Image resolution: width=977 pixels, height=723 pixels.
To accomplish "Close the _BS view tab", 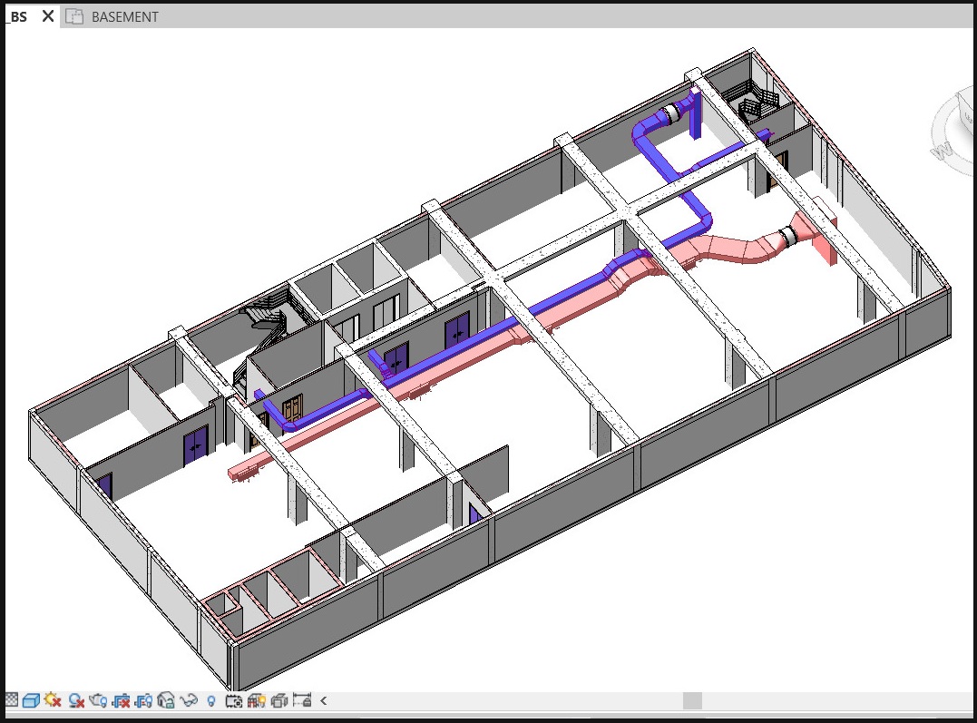I will (48, 17).
